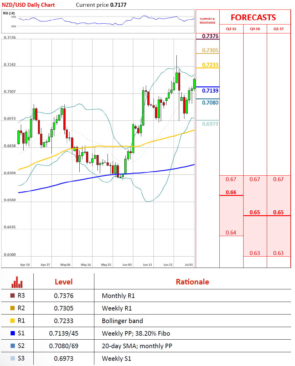This screenshot has width=295, height=366.
Task: Click the S2 steel blue color swatch
Action: tap(13, 346)
